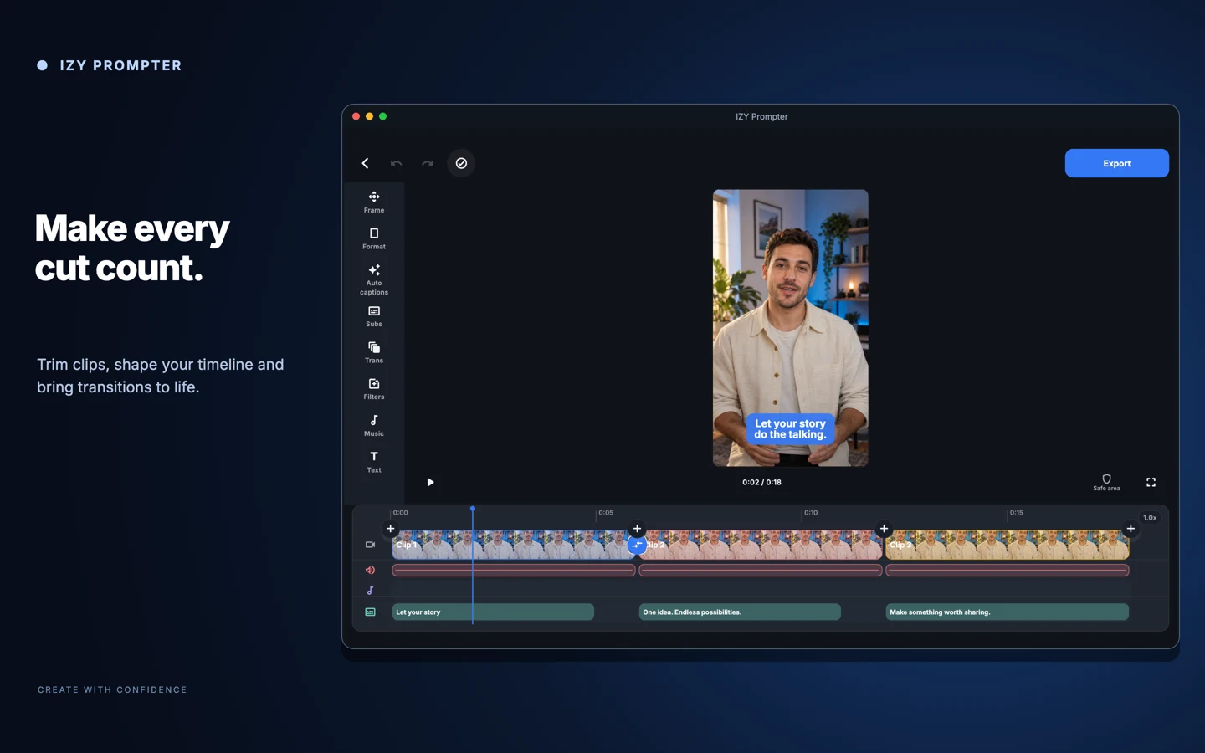This screenshot has height=753, width=1205.
Task: Click the subtitle track icon
Action: 370,612
